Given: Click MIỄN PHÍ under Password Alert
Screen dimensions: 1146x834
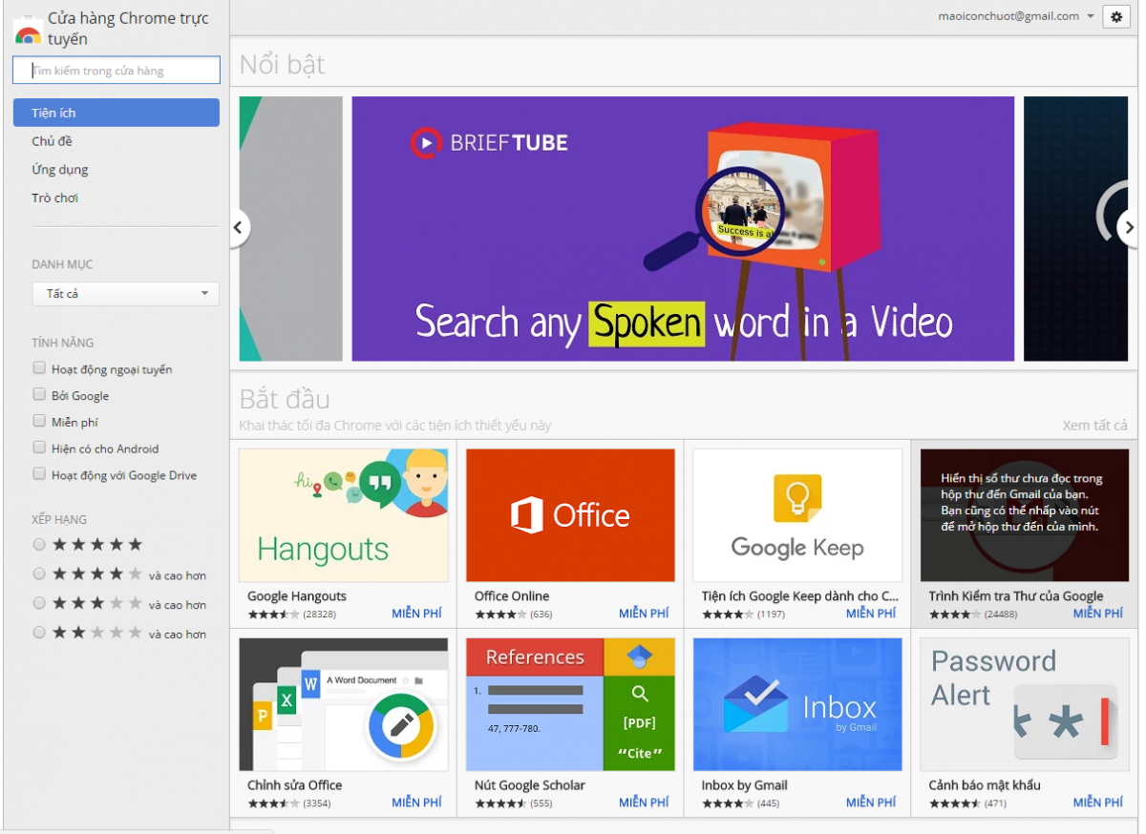Looking at the screenshot, I should click(1098, 803).
